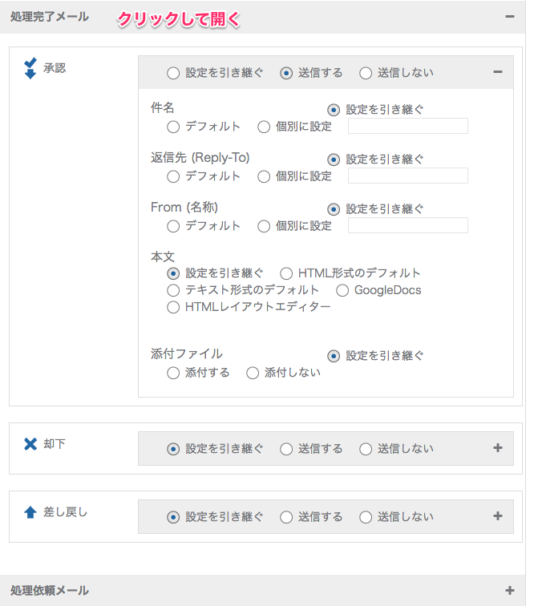Click the 件名 custom text field

tap(408, 126)
